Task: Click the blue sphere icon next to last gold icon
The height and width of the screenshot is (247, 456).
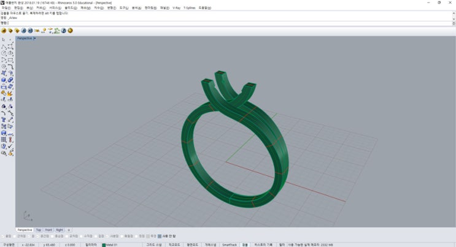Action: (x=63, y=31)
